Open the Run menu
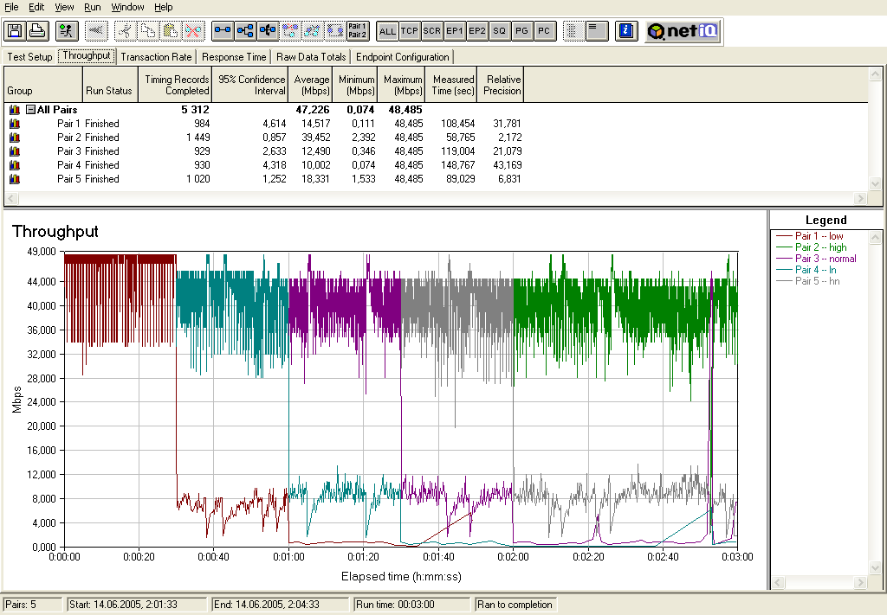The width and height of the screenshot is (887, 615). 92,7
